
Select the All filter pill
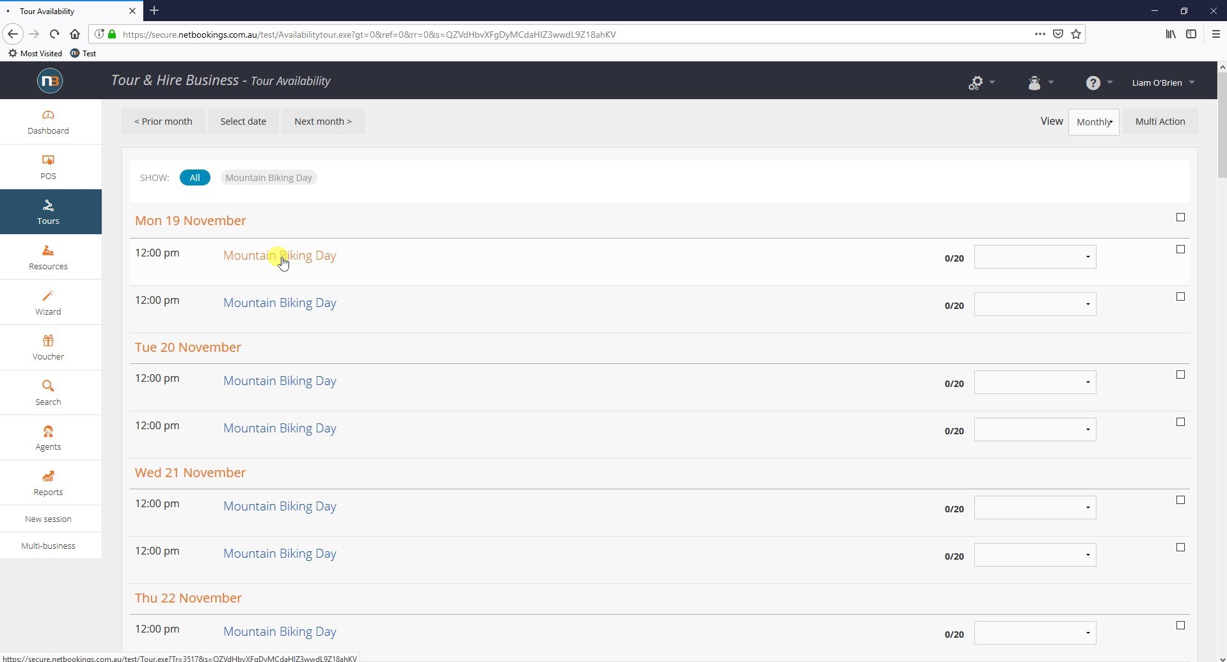[194, 178]
